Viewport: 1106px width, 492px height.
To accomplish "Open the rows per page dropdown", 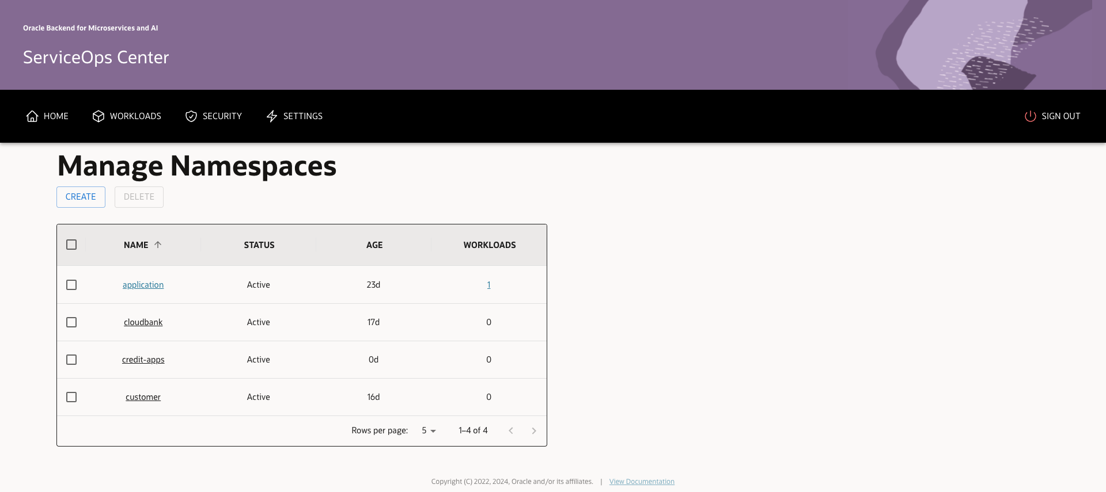I will [x=429, y=430].
